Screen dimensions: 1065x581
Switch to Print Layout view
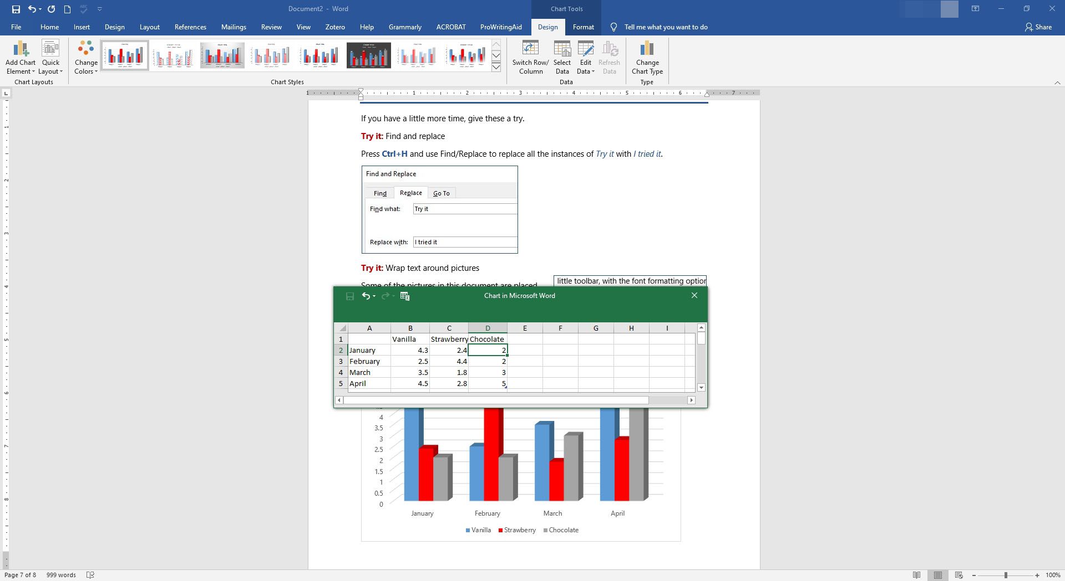click(x=938, y=575)
